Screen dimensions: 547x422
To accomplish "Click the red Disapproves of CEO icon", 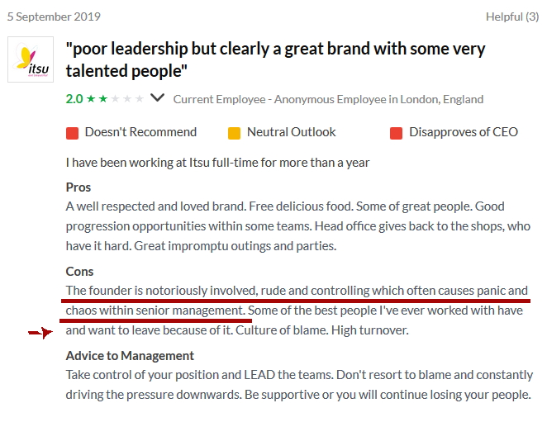I will [x=396, y=133].
